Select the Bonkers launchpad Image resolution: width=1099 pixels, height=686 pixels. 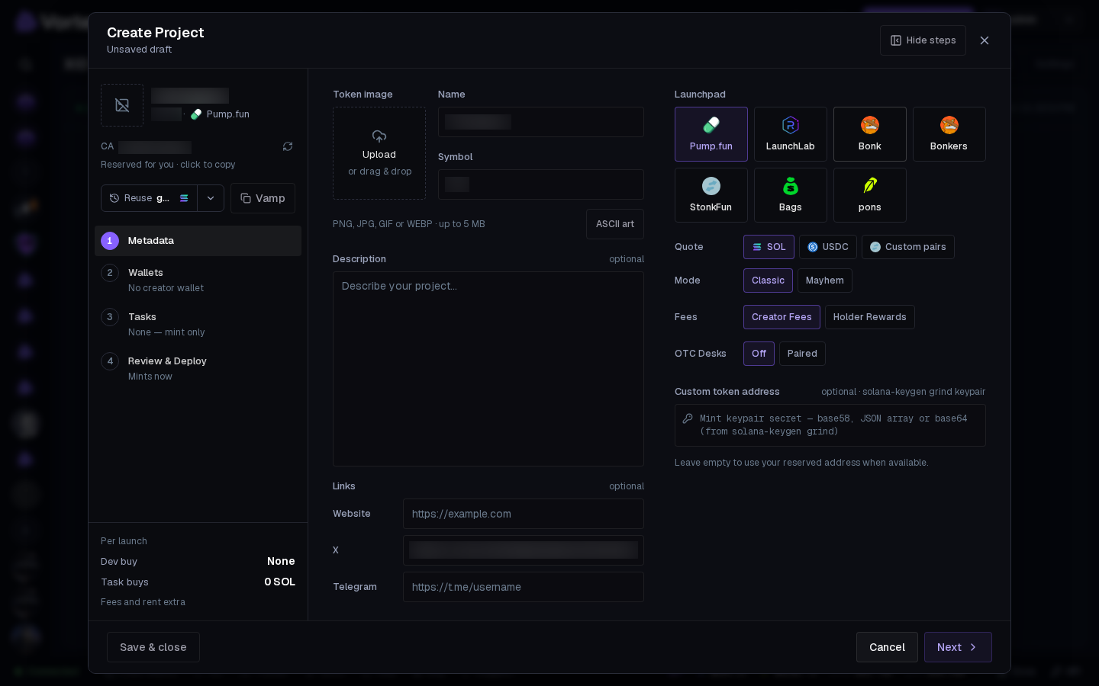949,134
